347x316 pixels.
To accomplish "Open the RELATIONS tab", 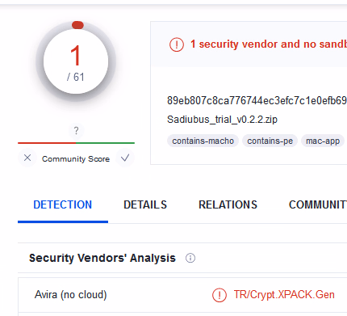I will [228, 205].
